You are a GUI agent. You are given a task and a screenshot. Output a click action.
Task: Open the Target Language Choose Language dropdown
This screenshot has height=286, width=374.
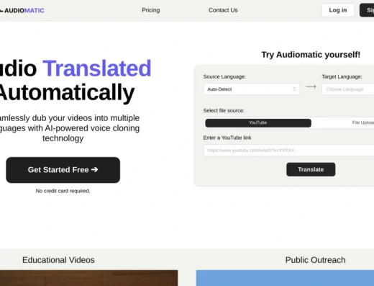(348, 89)
